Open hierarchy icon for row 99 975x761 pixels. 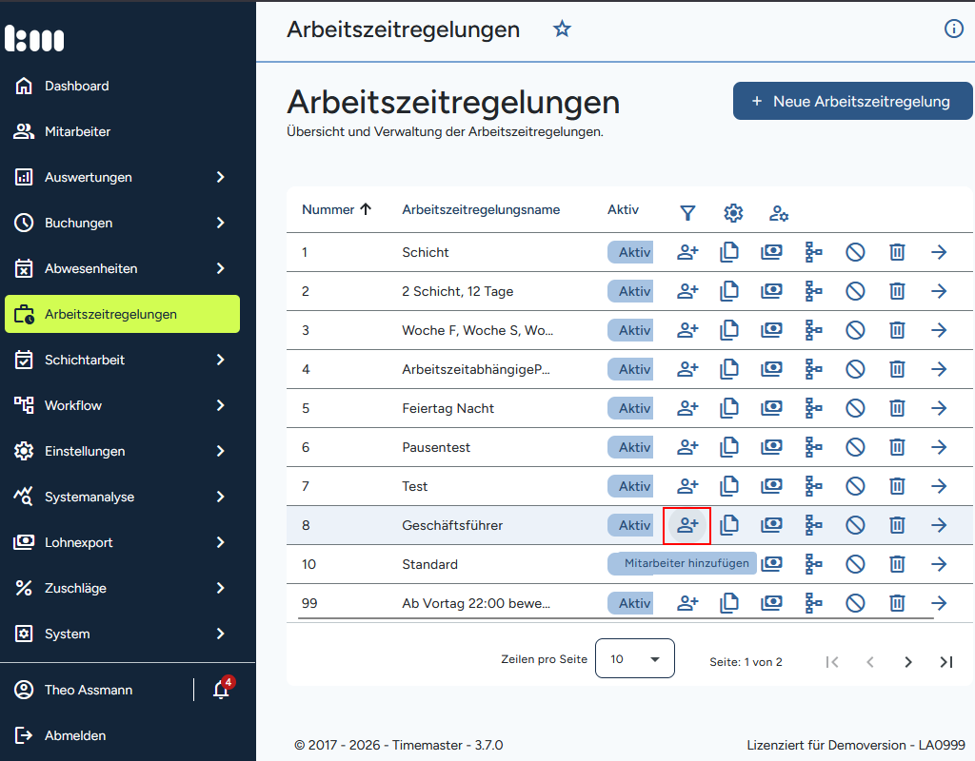pyautogui.click(x=813, y=603)
